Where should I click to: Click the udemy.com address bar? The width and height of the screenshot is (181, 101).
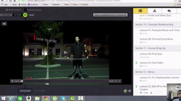pos(95,1)
